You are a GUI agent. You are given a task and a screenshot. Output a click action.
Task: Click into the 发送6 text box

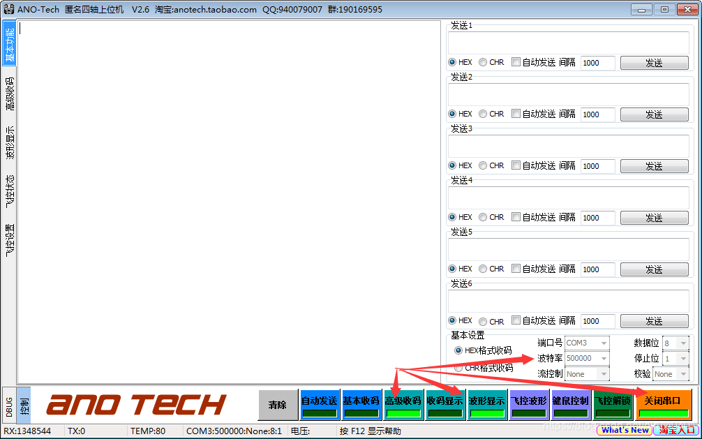click(x=568, y=301)
